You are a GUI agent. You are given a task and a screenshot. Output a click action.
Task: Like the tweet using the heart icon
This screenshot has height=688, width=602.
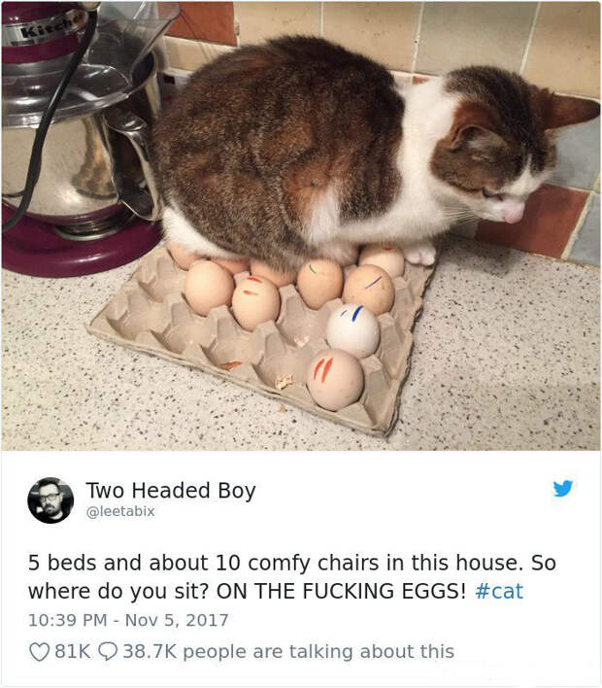(x=39, y=652)
